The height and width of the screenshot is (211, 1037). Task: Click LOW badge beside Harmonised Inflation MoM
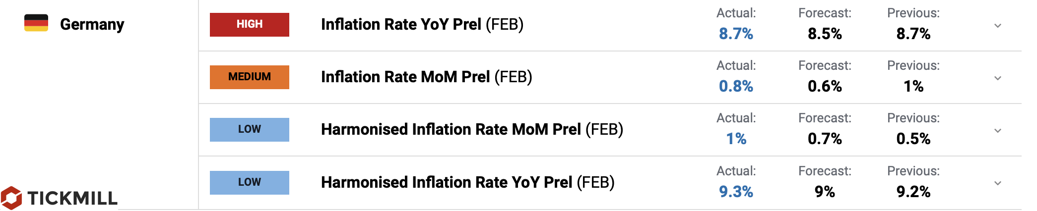click(x=249, y=129)
